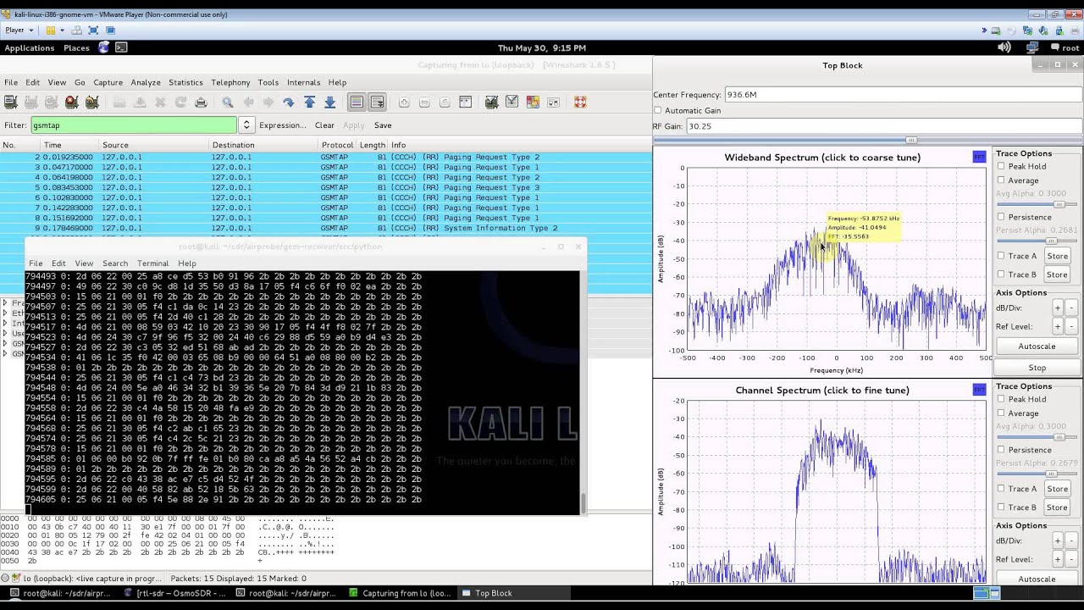
Task: Open Wireshark help lifebuoy icon
Action: point(580,103)
